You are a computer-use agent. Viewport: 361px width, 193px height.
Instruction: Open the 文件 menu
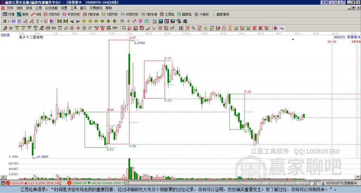[10, 8]
